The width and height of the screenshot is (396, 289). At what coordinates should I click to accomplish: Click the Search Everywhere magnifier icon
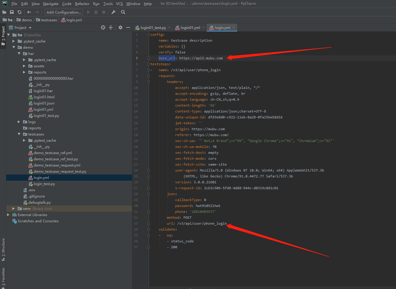[123, 12]
